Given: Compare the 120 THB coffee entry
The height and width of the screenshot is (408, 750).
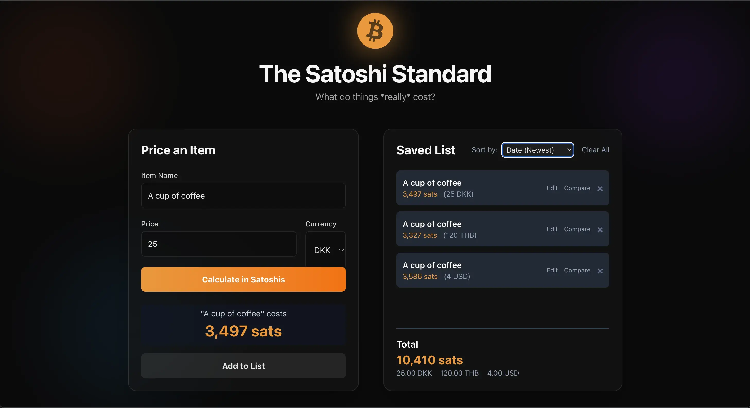Looking at the screenshot, I should click(577, 229).
